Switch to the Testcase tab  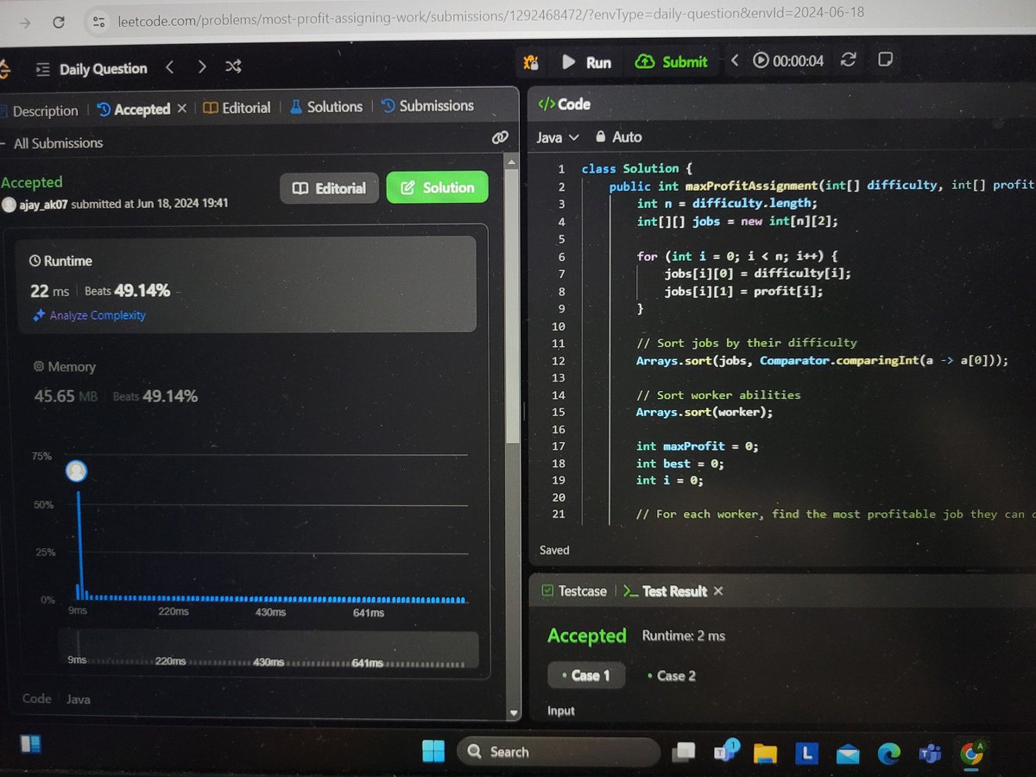[x=573, y=591]
